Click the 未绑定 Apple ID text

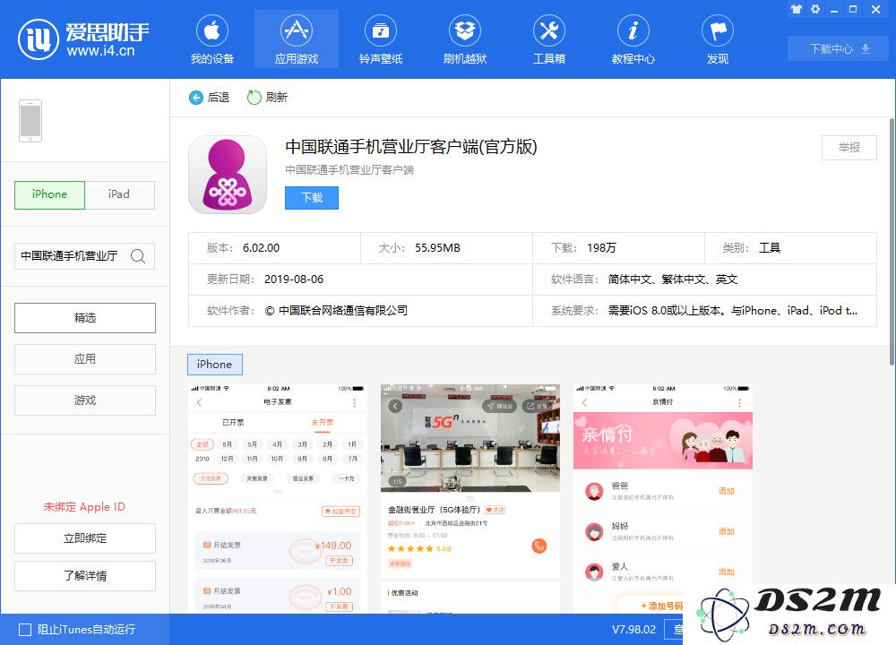point(84,507)
